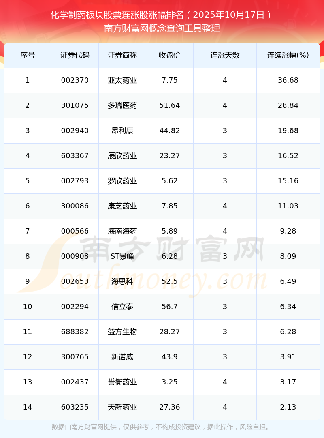
Task: Select stock code 000908
Action: tap(75, 256)
